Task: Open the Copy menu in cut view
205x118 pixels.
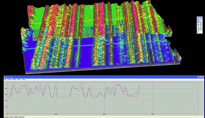Action: 5,79
